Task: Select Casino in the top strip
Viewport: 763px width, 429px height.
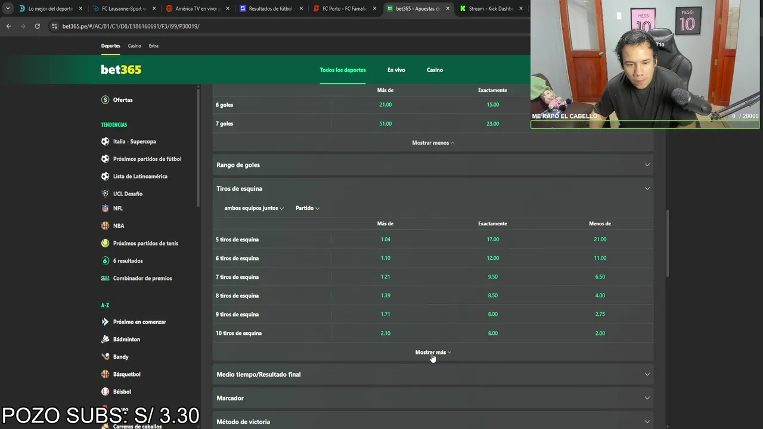Action: point(135,46)
